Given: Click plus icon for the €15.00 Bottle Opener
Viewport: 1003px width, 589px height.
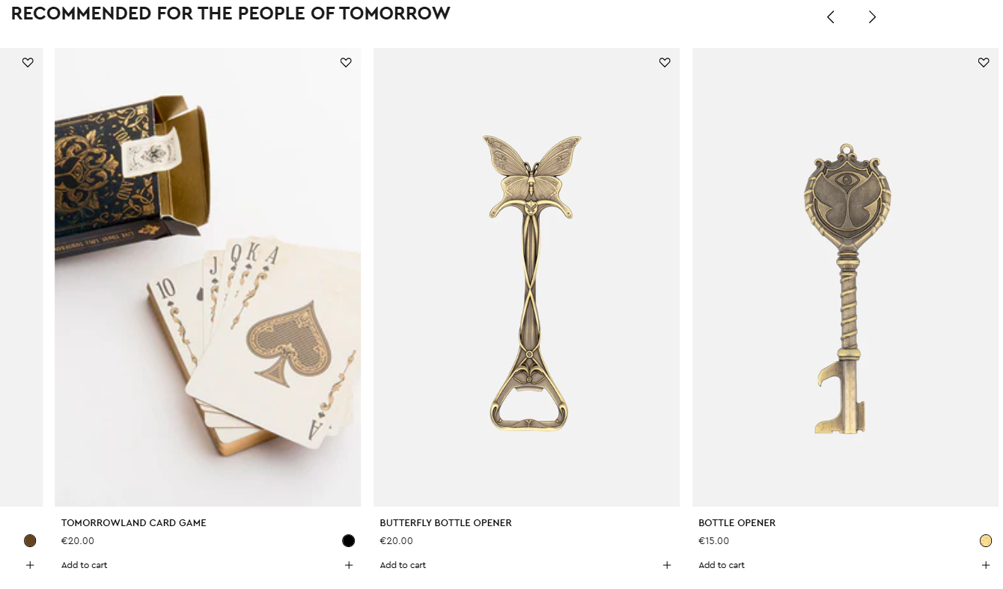Looking at the screenshot, I should click(x=986, y=565).
